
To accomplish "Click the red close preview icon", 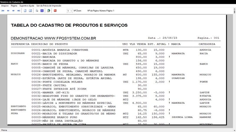I will point(55,11).
